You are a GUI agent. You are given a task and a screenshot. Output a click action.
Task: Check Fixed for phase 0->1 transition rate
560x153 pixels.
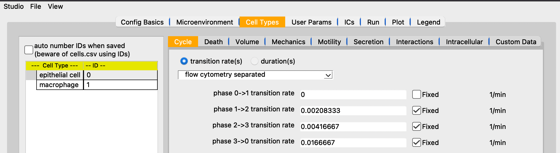tap(416, 94)
